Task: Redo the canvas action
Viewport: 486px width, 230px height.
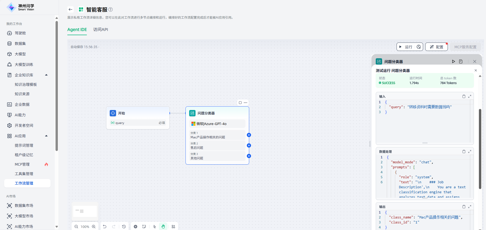Action: click(114, 227)
